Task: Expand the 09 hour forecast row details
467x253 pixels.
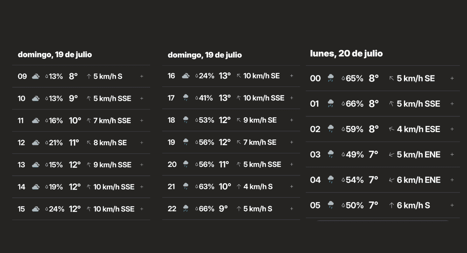Action: (x=142, y=76)
